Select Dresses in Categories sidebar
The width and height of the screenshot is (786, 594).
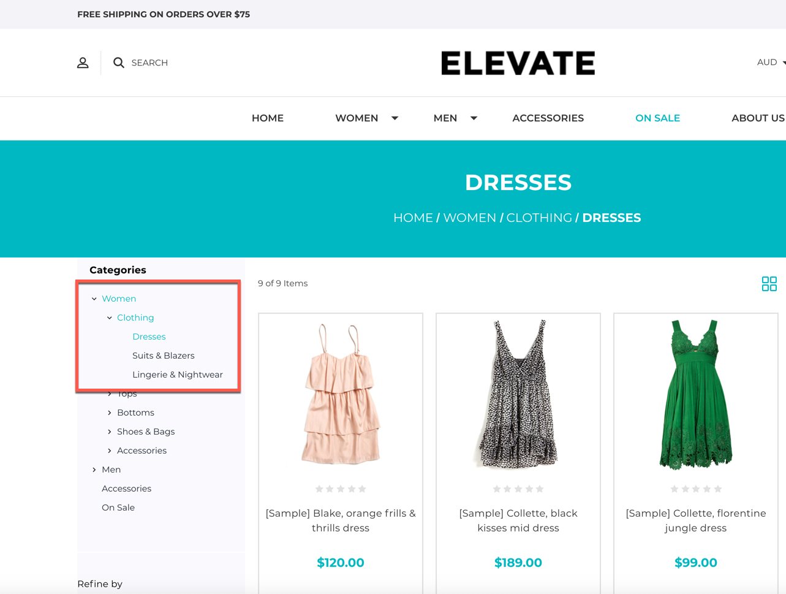click(149, 337)
